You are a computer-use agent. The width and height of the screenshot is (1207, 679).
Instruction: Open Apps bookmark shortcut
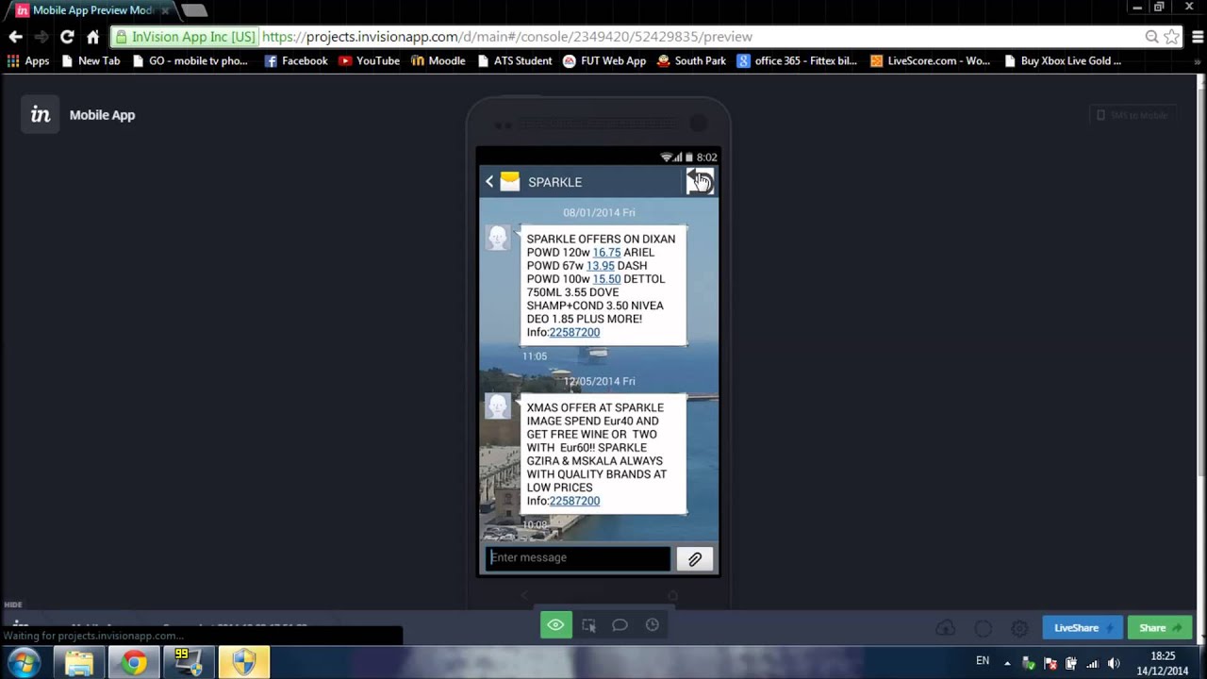click(28, 61)
